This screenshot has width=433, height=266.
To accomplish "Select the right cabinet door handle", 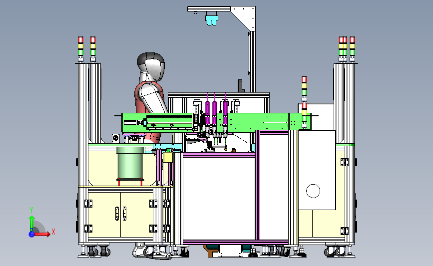I will pyautogui.click(x=124, y=213).
